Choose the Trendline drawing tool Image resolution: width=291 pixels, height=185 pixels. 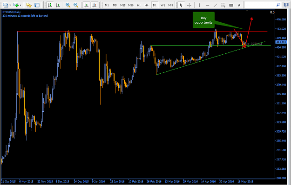215,5
